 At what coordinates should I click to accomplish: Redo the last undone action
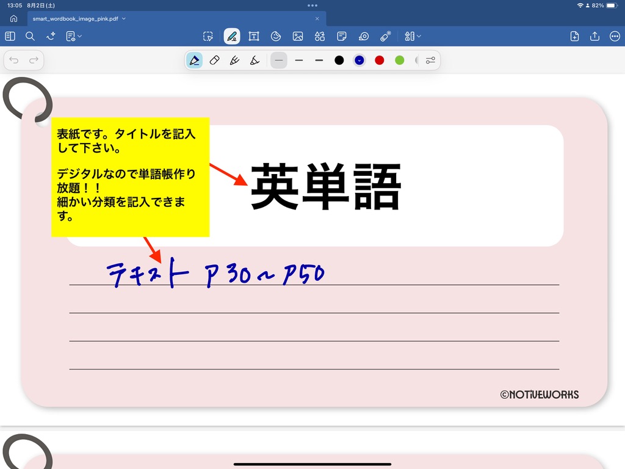[34, 60]
